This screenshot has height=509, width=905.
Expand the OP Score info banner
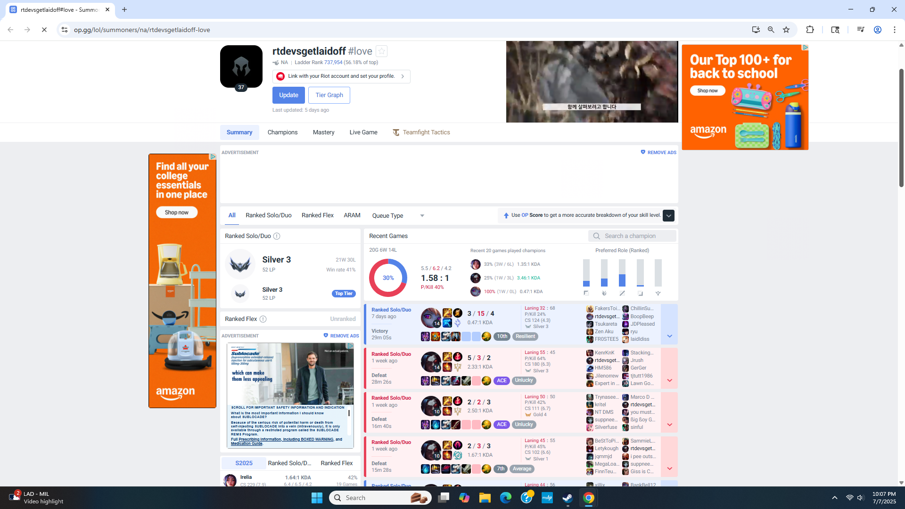668,215
